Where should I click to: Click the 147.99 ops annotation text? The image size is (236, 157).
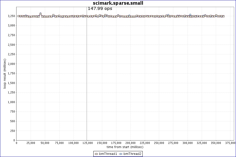(100, 9)
